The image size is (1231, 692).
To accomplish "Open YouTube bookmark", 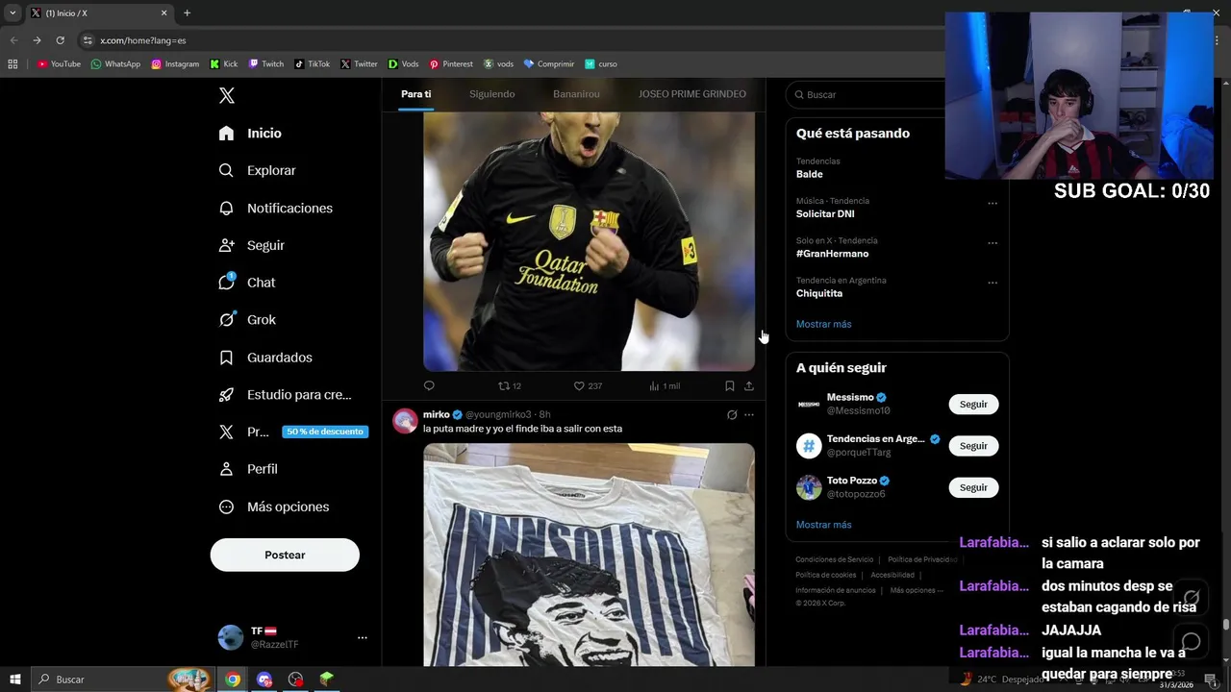I will pyautogui.click(x=59, y=64).
